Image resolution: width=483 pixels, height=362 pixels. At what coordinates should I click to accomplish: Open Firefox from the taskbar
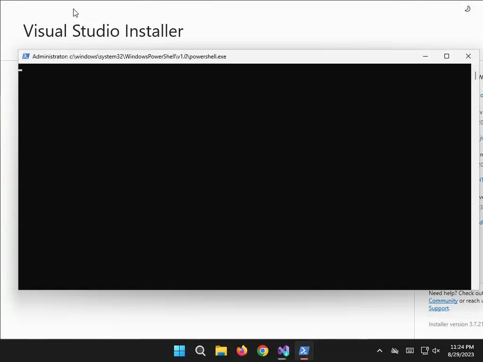coord(242,351)
